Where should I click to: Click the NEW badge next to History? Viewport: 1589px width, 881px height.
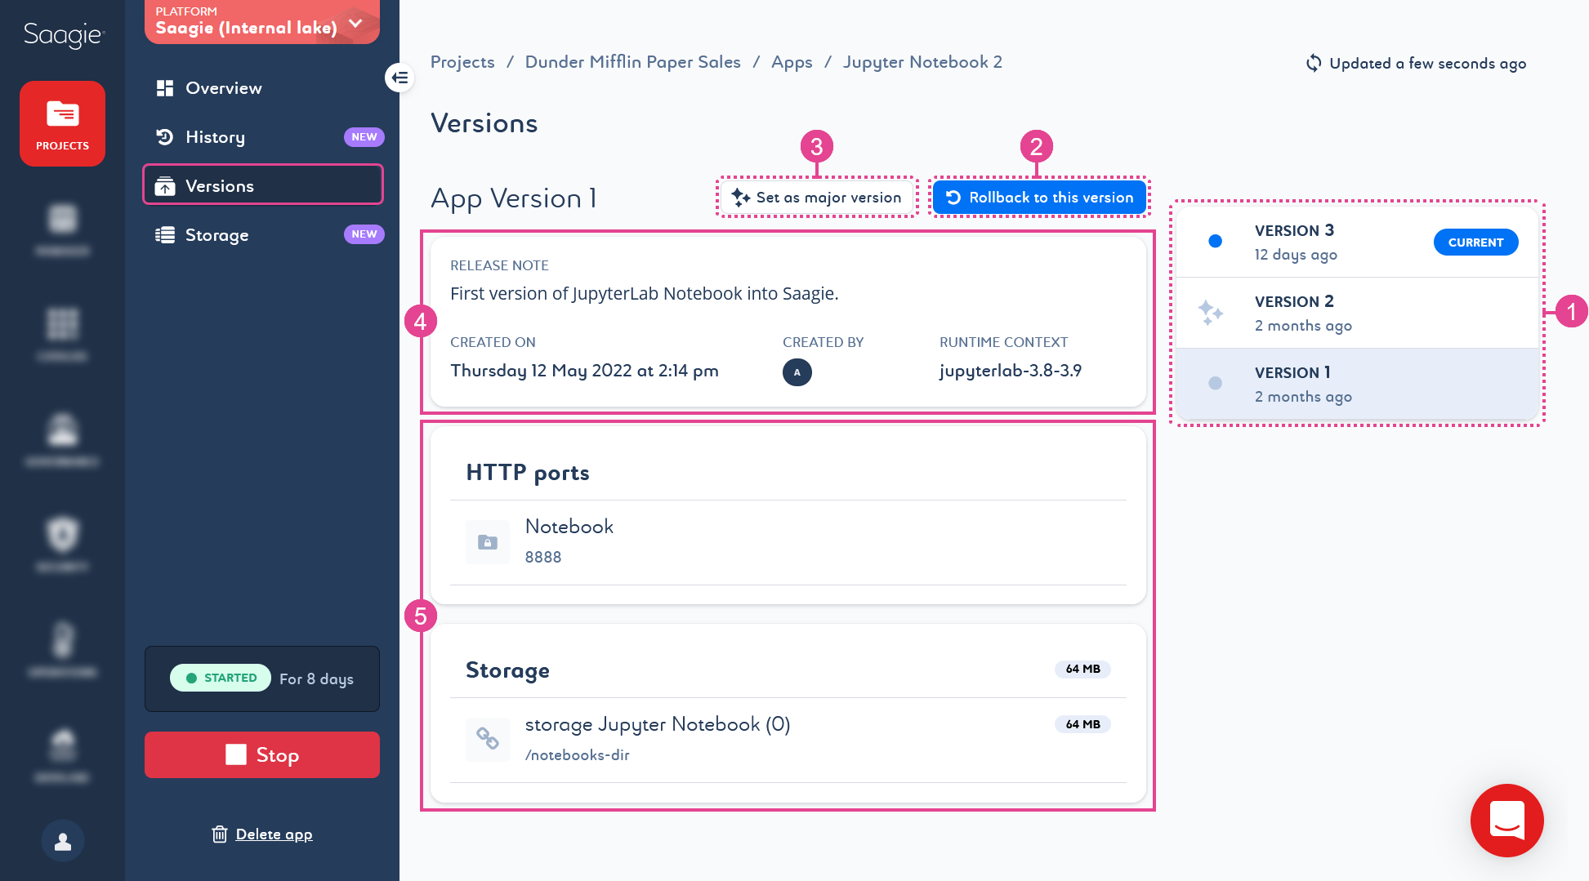(364, 137)
